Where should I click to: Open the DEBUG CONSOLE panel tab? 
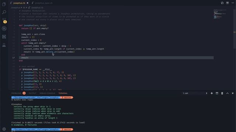click(x=47, y=93)
